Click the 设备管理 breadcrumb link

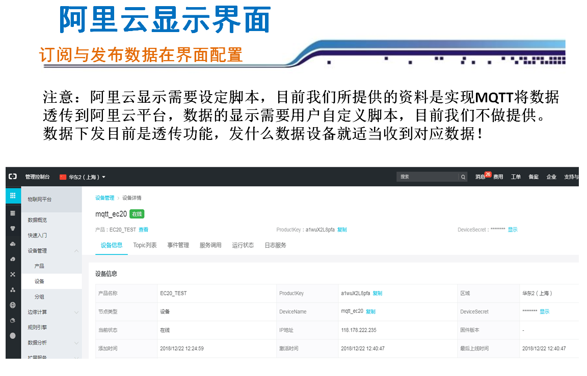(x=105, y=198)
